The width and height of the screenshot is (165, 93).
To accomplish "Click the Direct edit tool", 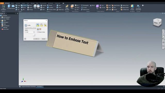I will click(x=59, y=7).
